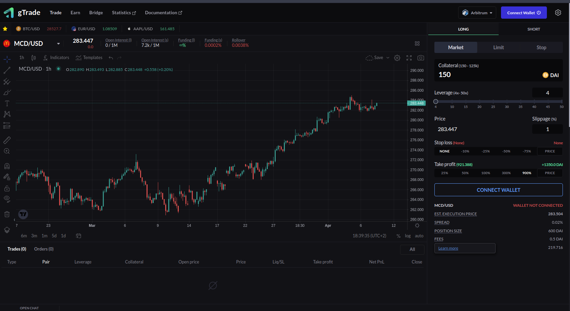This screenshot has width=570, height=311.
Task: Open the Trade menu
Action: click(x=55, y=13)
